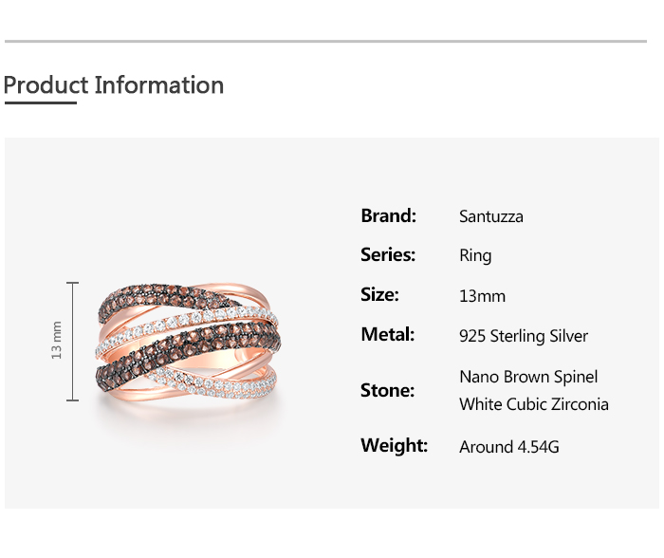The image size is (664, 558).
Task: Click the rotated '13 mm' dimension label
Action: pyautogui.click(x=56, y=341)
